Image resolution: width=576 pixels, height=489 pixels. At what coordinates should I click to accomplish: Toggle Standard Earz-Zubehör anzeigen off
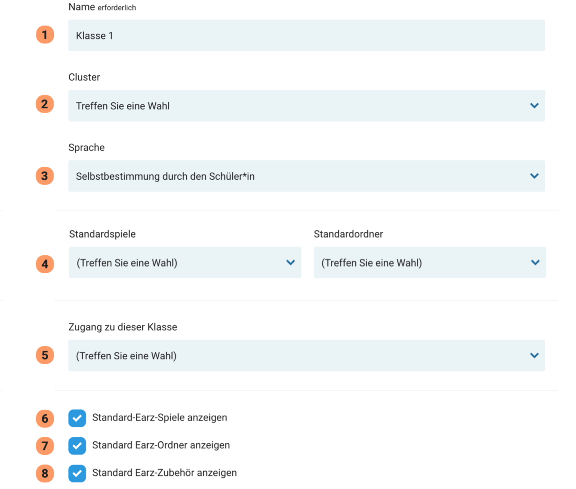coord(77,473)
